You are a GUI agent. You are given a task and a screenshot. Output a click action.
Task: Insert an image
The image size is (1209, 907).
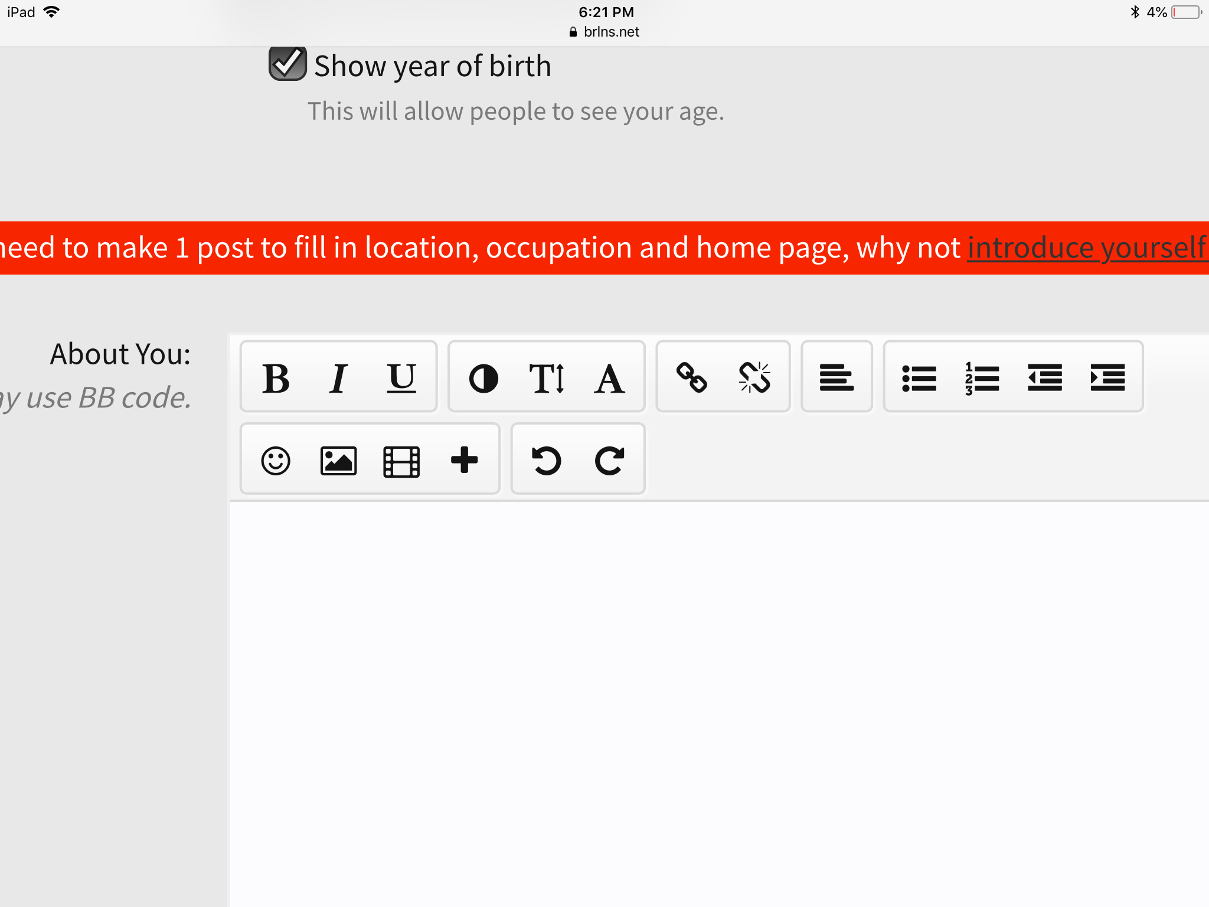pos(338,461)
